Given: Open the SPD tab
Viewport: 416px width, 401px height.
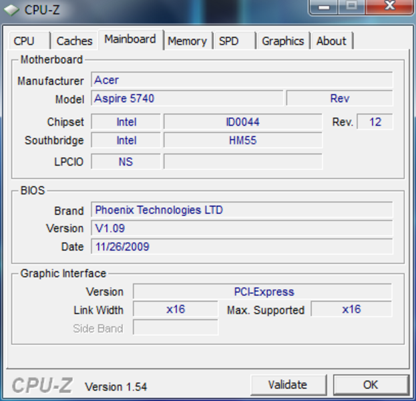Looking at the screenshot, I should tap(234, 41).
